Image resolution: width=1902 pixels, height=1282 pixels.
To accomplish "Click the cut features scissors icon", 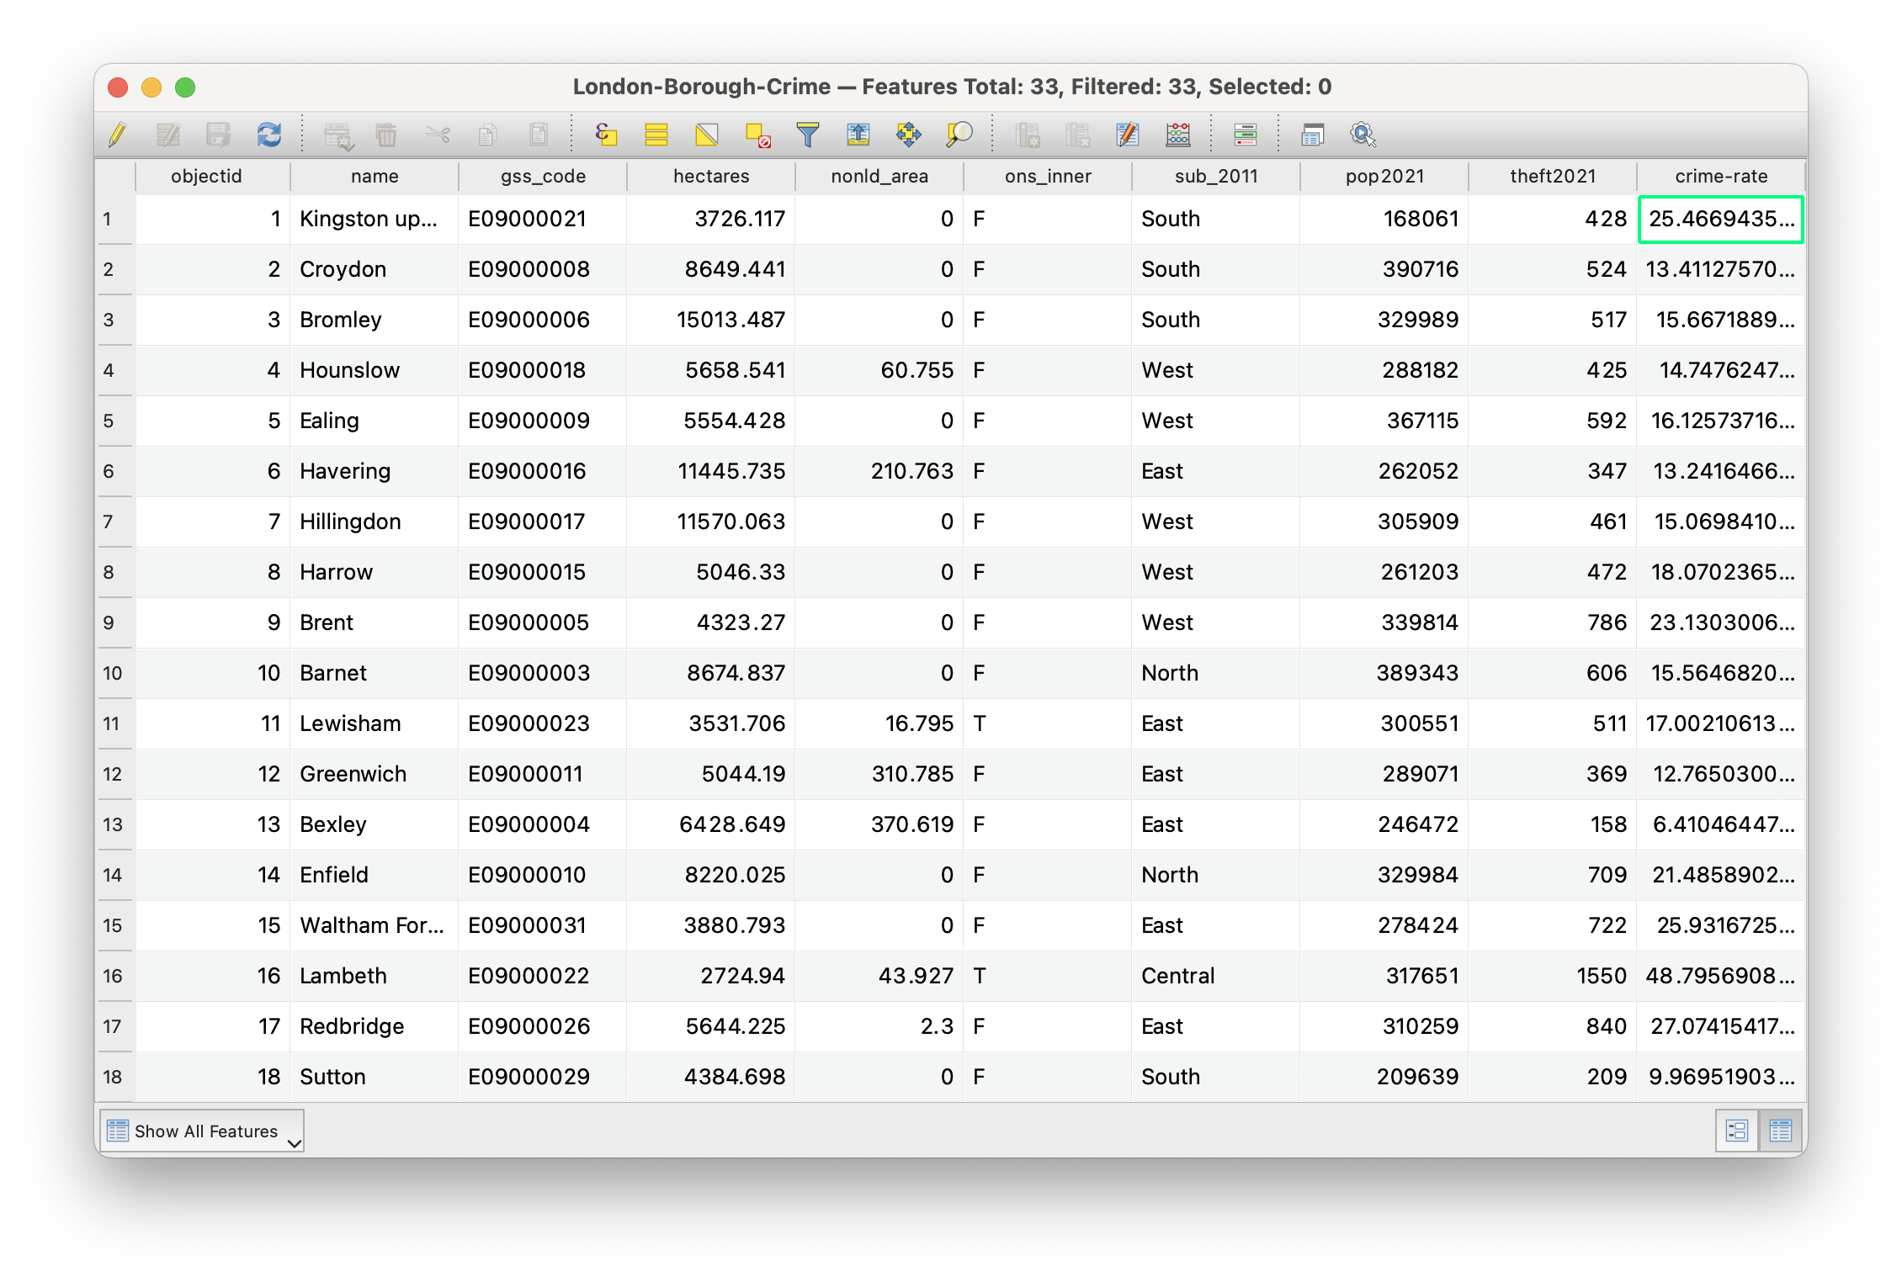I will [438, 135].
